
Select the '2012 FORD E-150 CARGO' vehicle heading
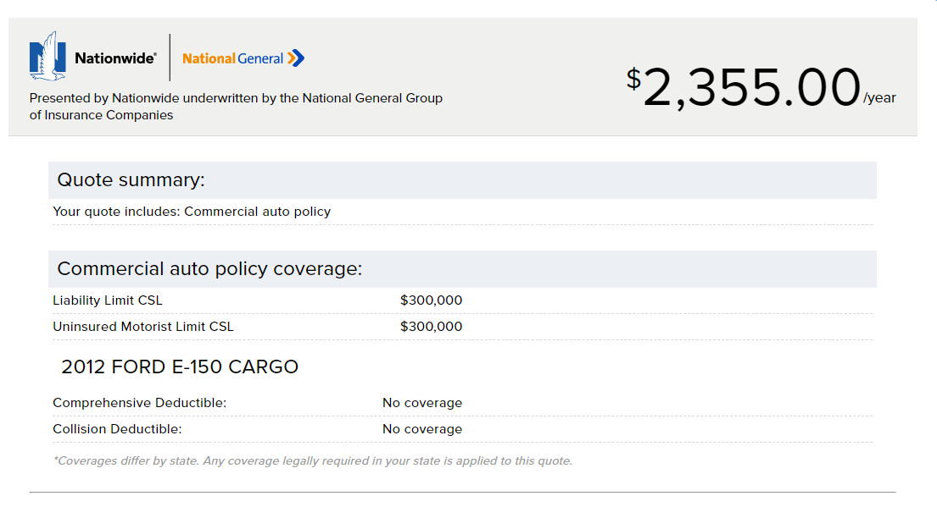pyautogui.click(x=180, y=367)
